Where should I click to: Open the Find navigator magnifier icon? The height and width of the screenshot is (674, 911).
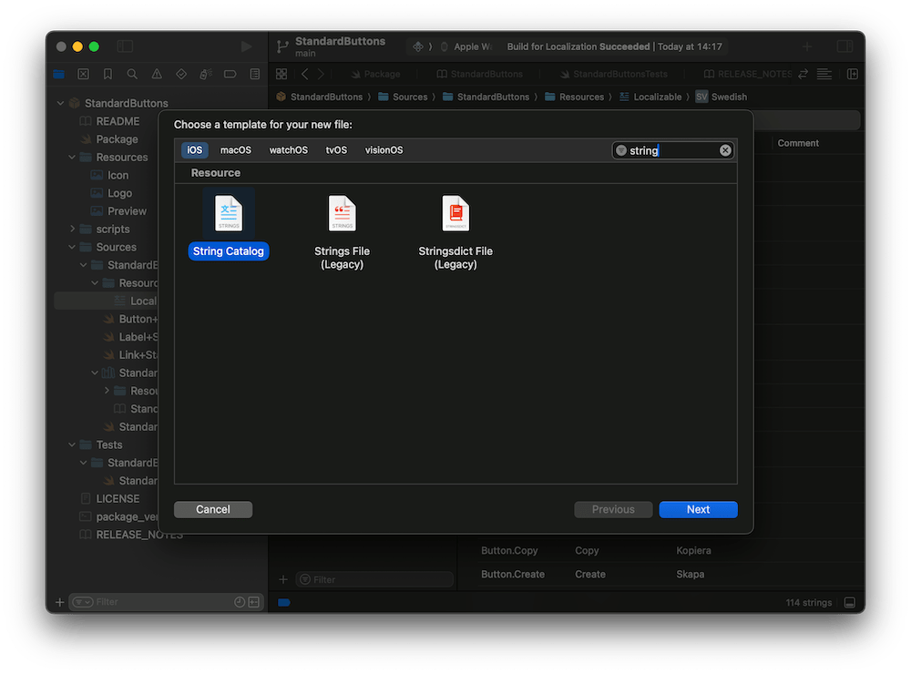pyautogui.click(x=132, y=74)
